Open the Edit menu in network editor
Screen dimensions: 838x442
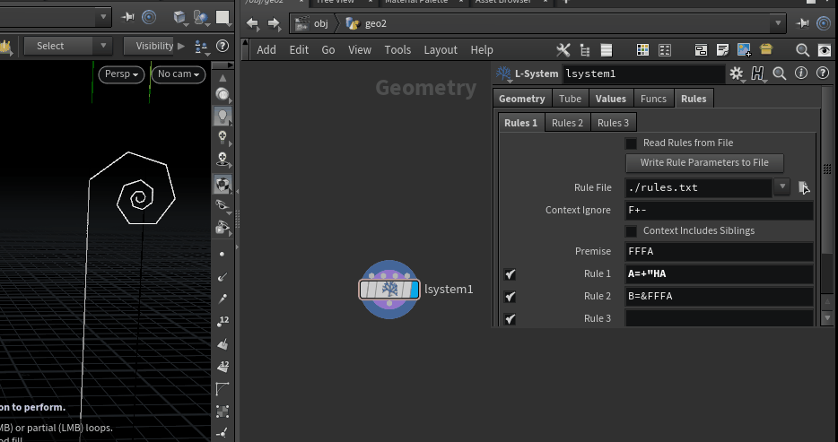(299, 50)
